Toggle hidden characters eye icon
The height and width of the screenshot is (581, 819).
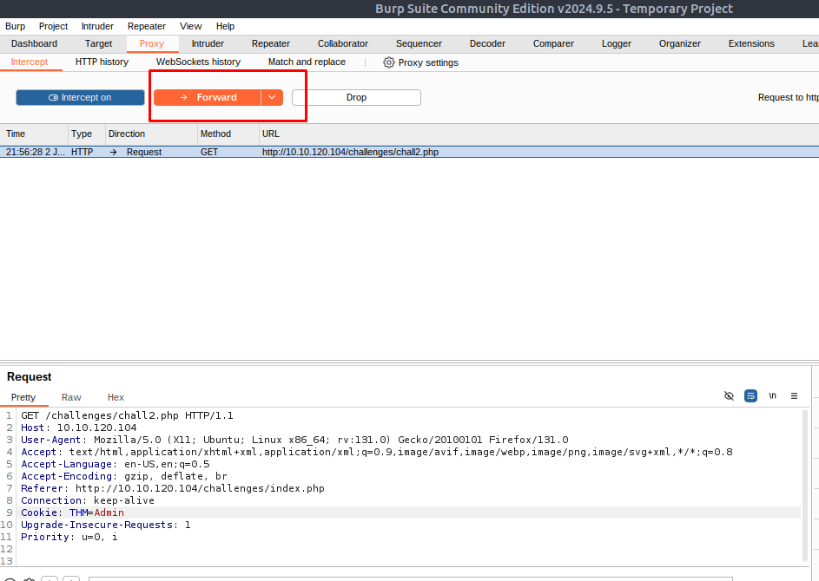730,395
